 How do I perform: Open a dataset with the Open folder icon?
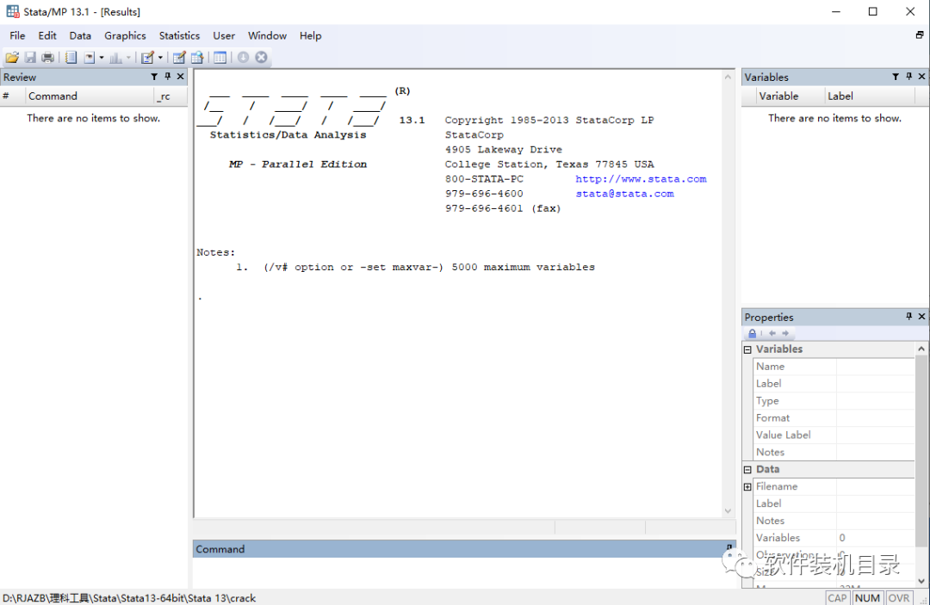click(12, 58)
